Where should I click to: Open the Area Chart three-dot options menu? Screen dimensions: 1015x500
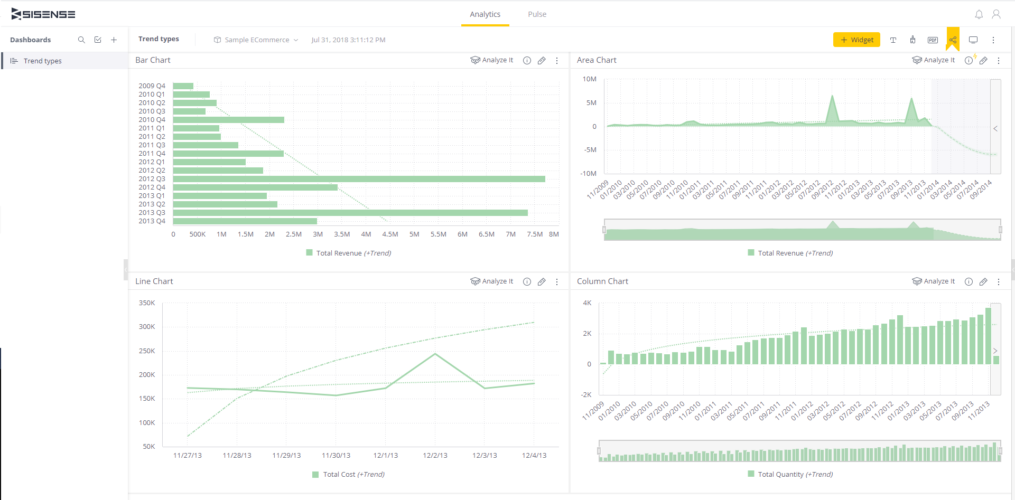click(x=999, y=61)
